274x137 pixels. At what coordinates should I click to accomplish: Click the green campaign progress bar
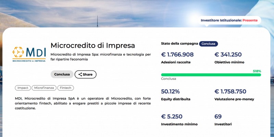click(211, 75)
